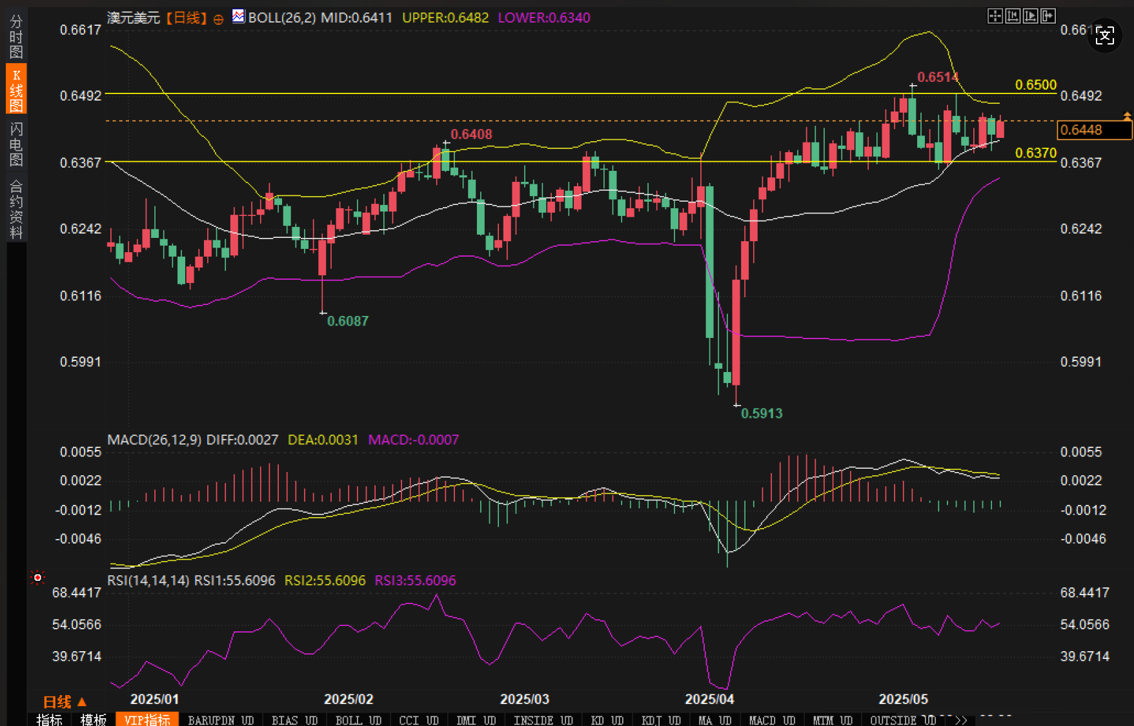
Task: Open the 合约资料 side tab
Action: click(x=16, y=210)
